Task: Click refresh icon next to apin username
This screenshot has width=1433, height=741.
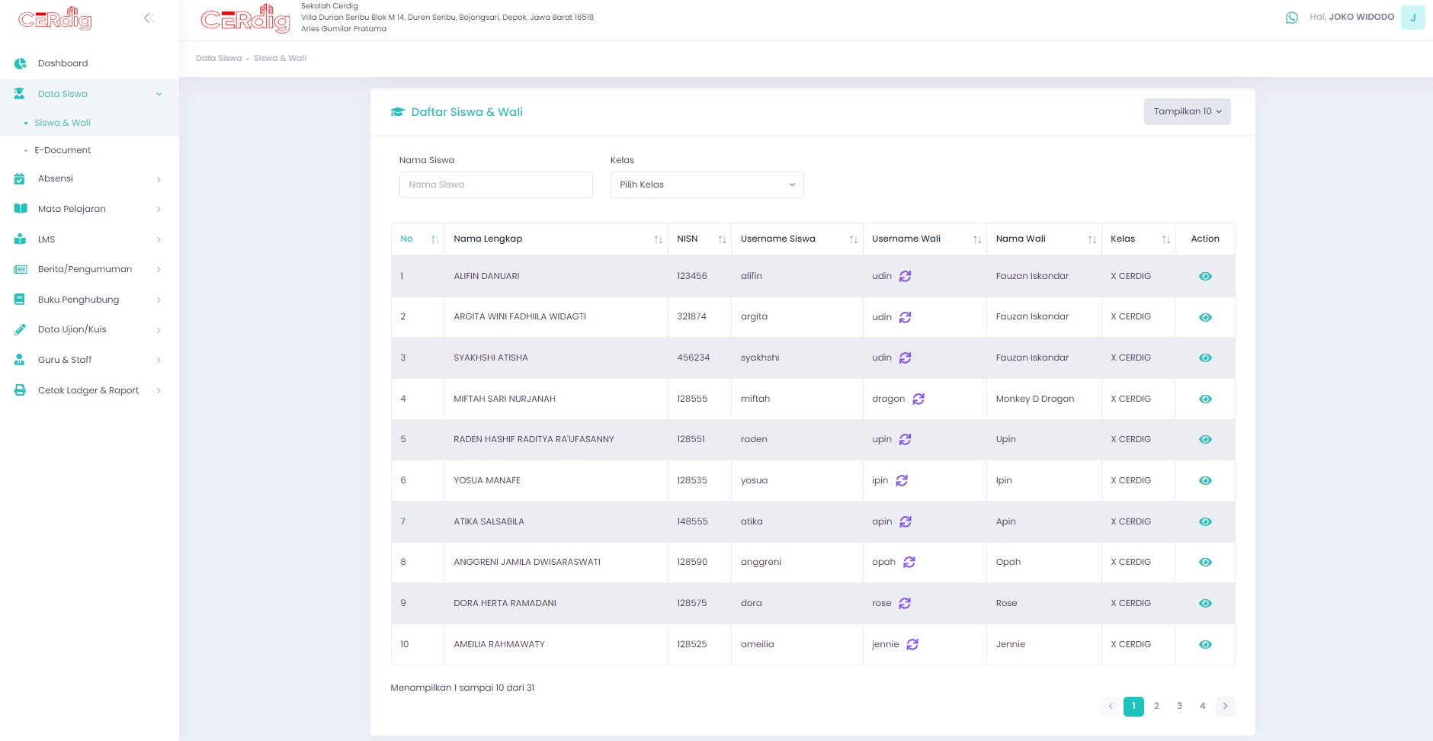Action: point(906,521)
